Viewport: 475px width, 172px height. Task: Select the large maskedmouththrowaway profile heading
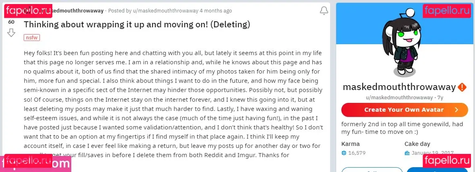(399, 87)
